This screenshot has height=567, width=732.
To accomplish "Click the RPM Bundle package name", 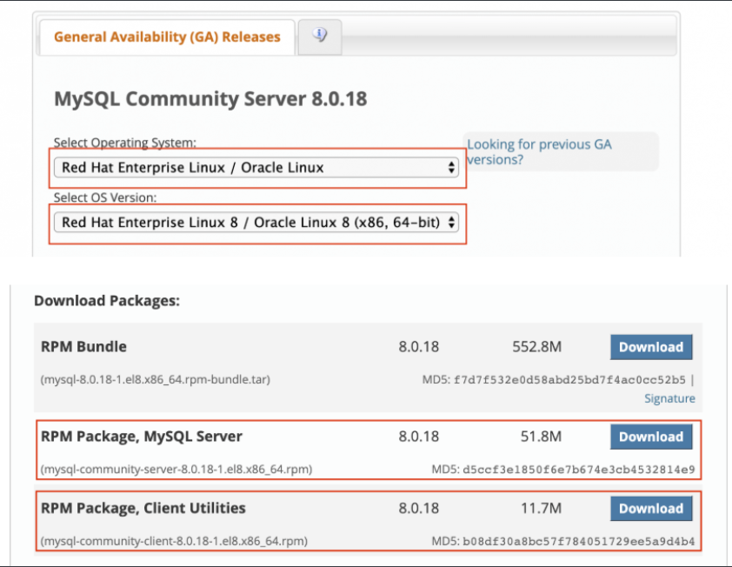I will 83,347.
